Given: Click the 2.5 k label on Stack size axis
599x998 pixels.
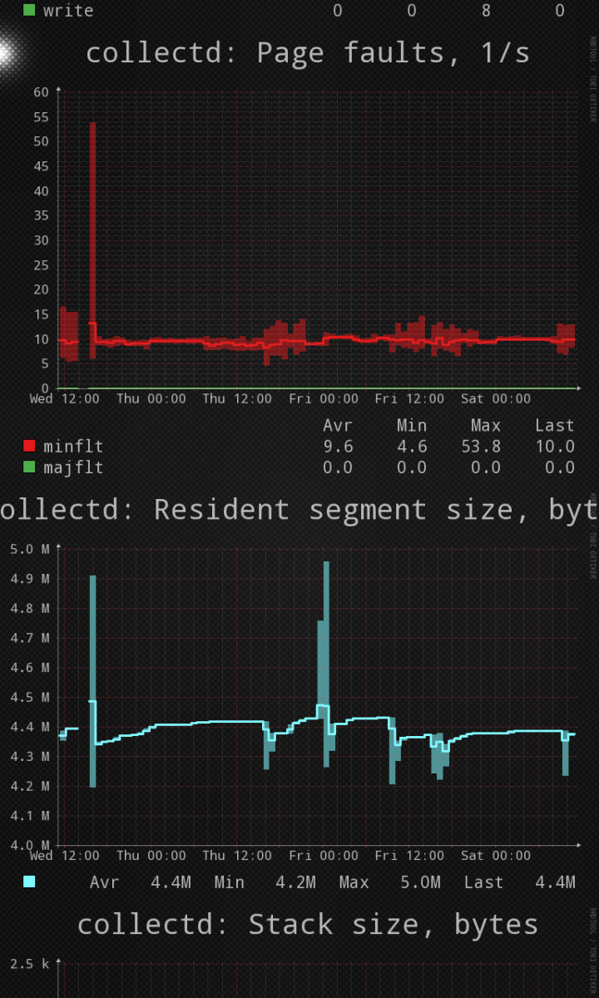Looking at the screenshot, I should pos(30,964).
